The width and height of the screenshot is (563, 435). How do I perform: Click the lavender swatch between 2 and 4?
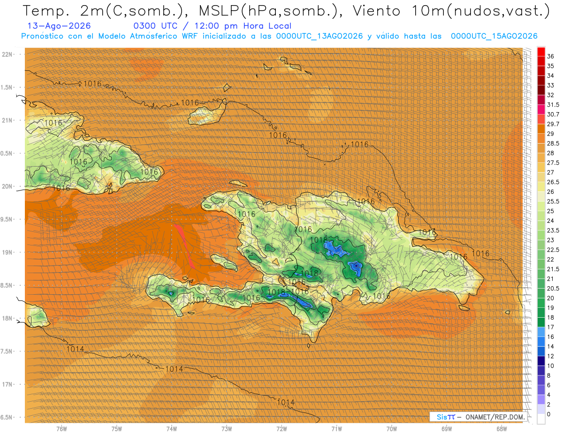pyautogui.click(x=541, y=399)
